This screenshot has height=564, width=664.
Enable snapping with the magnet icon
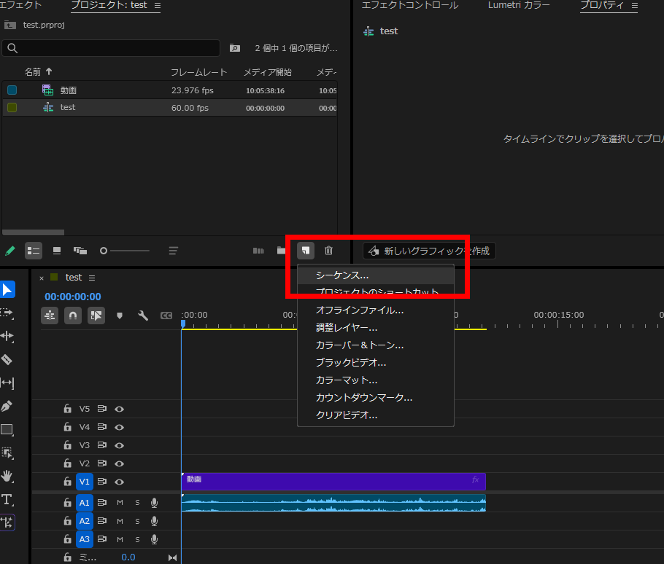point(72,315)
